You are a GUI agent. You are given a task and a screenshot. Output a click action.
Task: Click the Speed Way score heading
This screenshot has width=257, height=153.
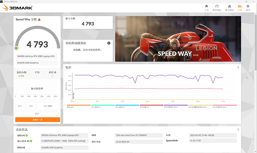26,20
